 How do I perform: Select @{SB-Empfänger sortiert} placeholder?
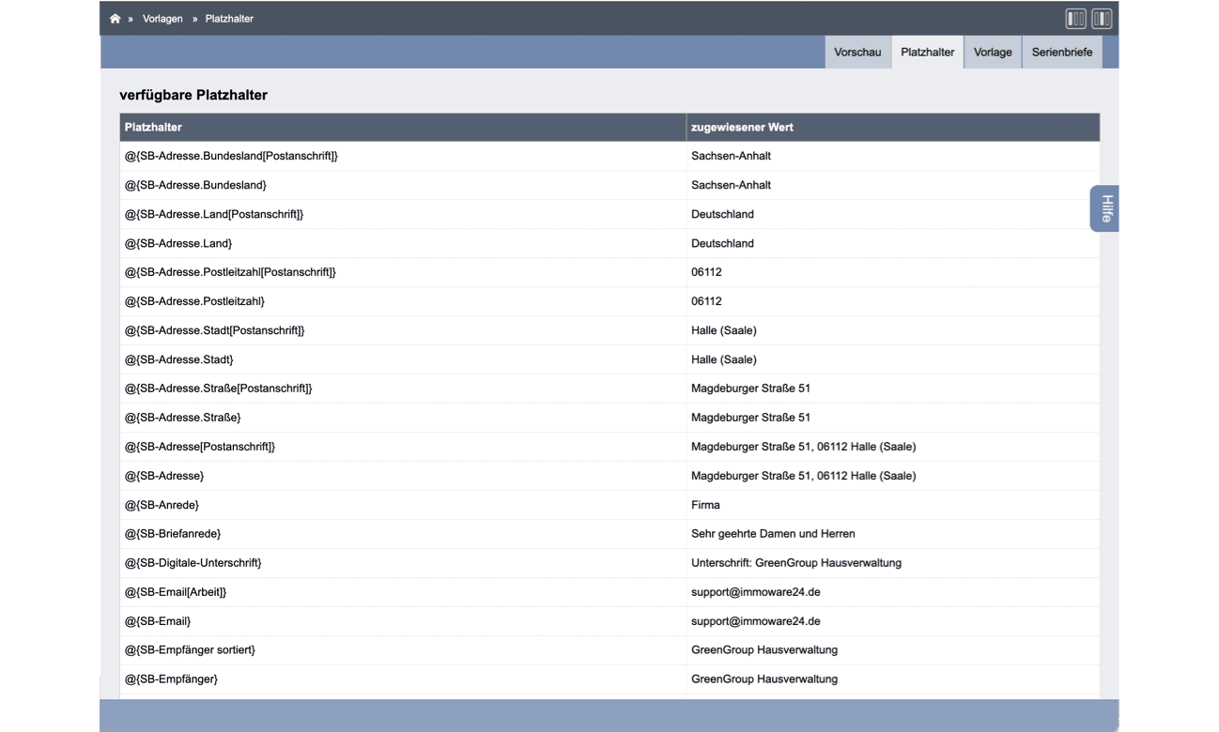(x=190, y=650)
